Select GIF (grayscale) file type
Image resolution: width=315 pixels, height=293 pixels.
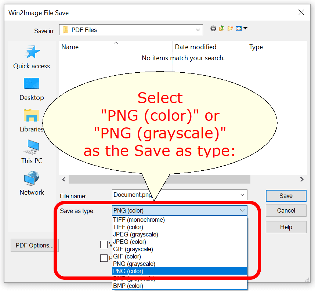tap(180, 249)
